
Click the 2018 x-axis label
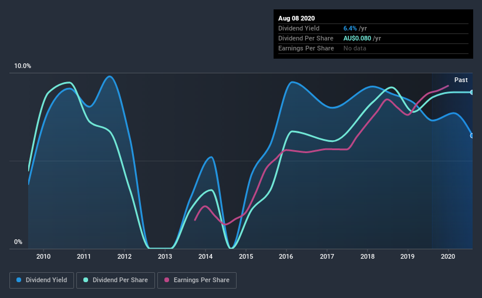[x=368, y=256]
